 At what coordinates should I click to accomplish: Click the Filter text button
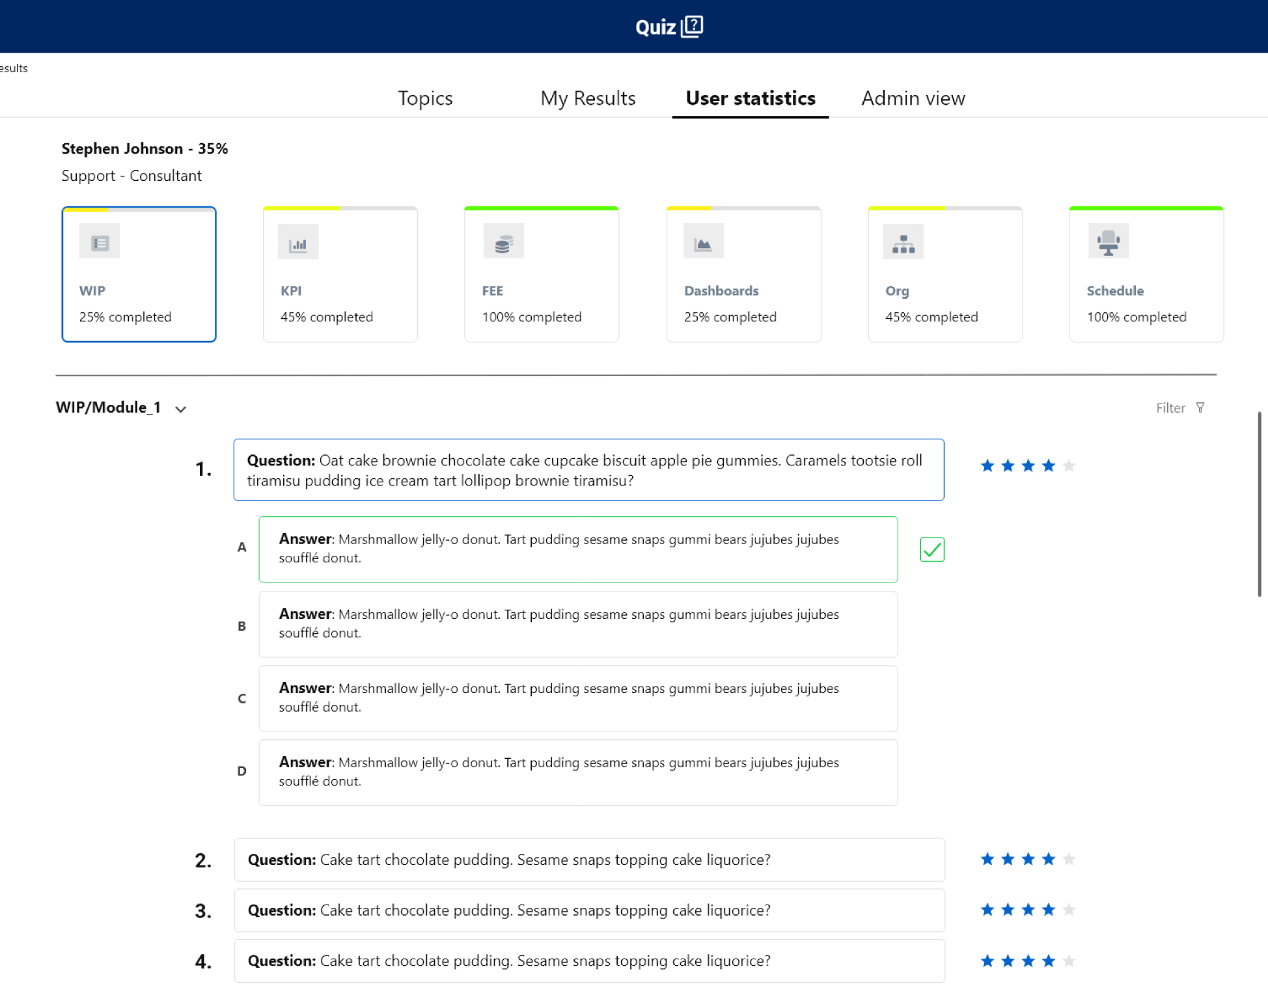tap(1170, 408)
